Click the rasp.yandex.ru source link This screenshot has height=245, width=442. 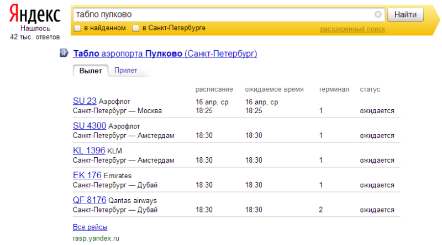[96, 238]
